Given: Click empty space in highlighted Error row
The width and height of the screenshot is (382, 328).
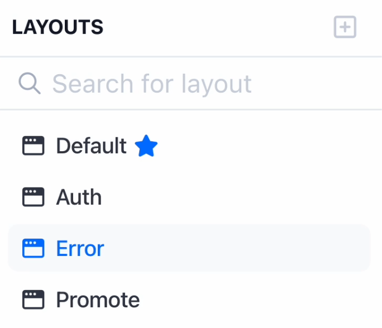Looking at the screenshot, I should click(x=235, y=248).
